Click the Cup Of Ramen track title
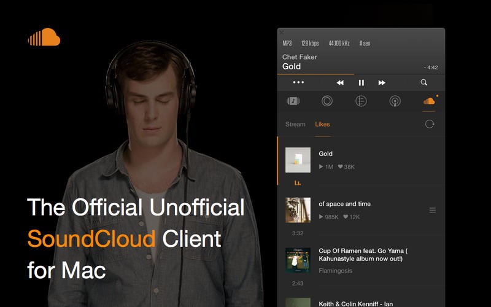Image resolution: width=491 pixels, height=307 pixels. click(x=363, y=255)
